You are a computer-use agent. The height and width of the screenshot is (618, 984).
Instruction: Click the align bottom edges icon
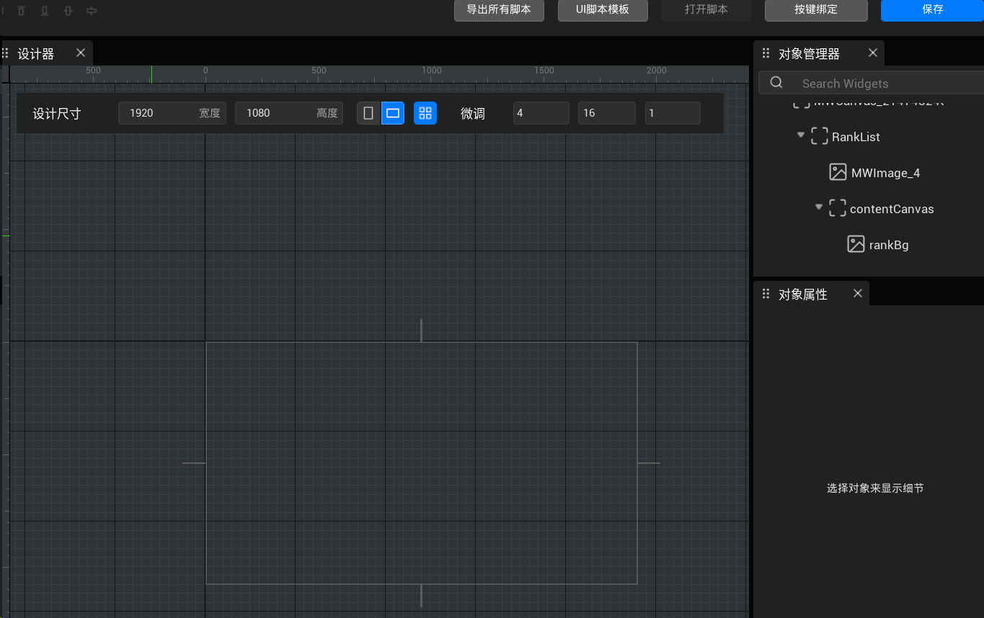44,11
